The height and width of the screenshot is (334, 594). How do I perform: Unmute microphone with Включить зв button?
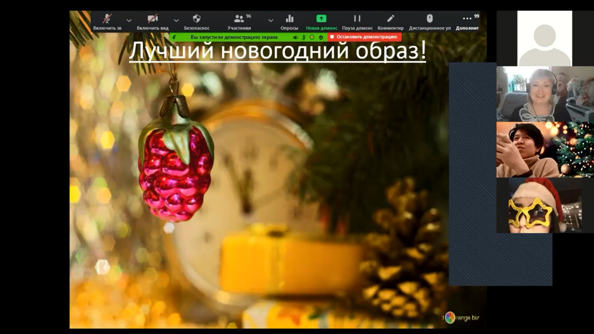107,21
